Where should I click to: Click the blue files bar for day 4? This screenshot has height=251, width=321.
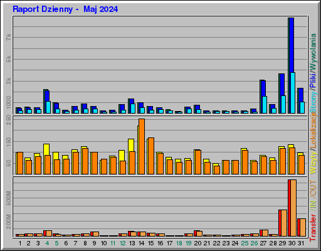pyautogui.click(x=47, y=96)
